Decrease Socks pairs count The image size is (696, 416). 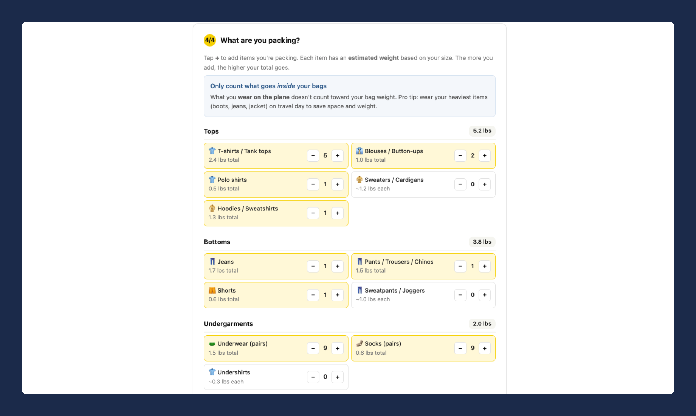point(460,348)
